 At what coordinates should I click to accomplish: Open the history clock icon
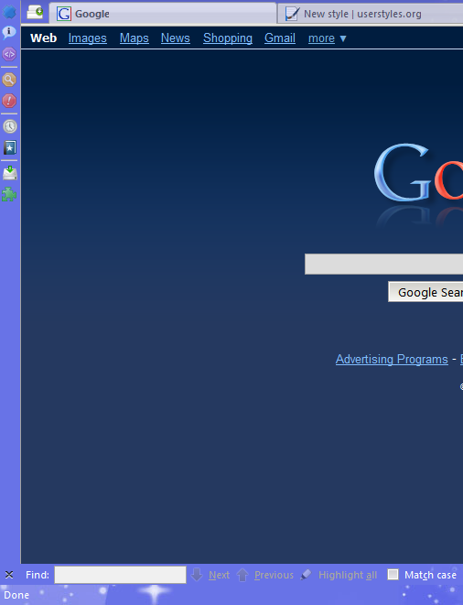pos(10,126)
